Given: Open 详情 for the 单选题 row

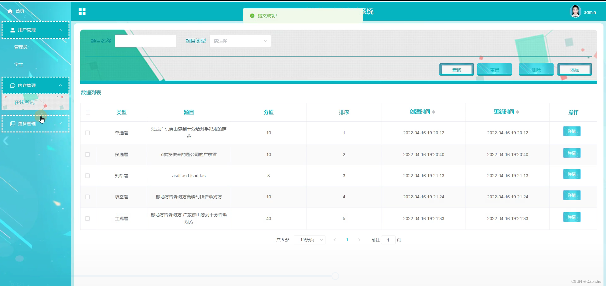Looking at the screenshot, I should [572, 131].
